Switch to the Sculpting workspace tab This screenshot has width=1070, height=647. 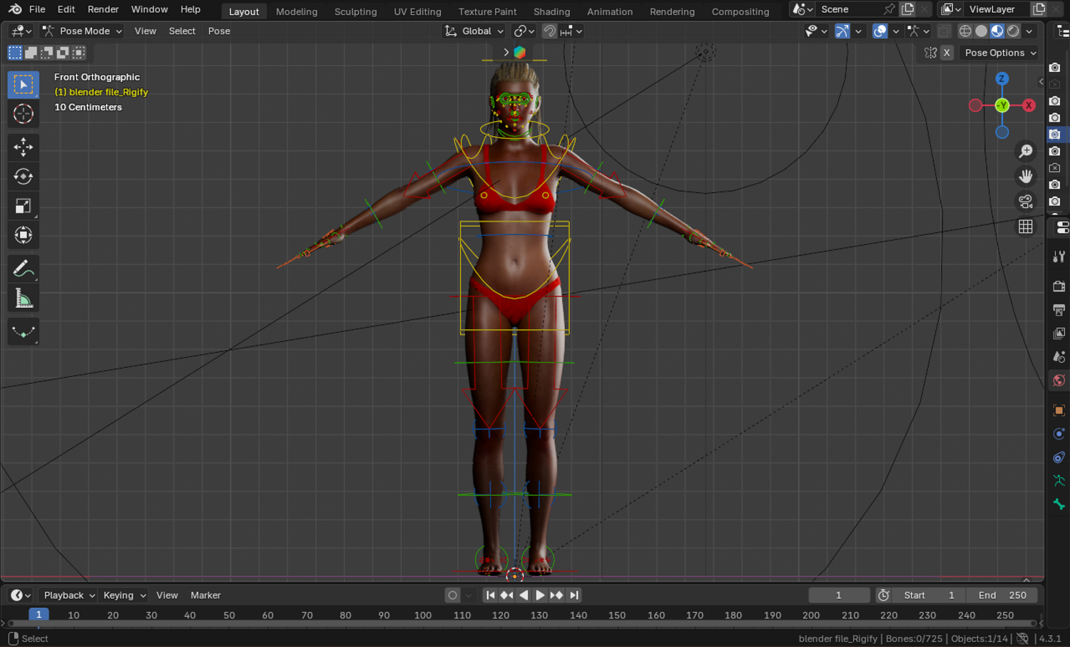(355, 11)
